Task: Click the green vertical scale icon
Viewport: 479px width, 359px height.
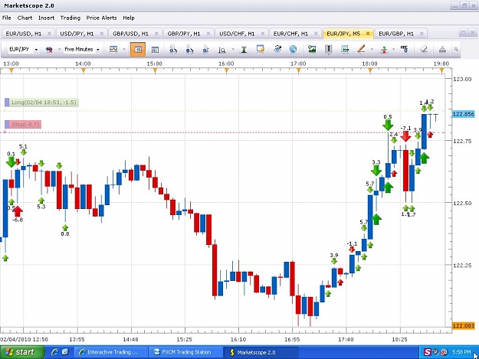Action: 244,50
